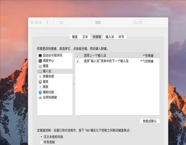Click 恢复成默认 button
The image size is (186, 145).
click(x=150, y=121)
